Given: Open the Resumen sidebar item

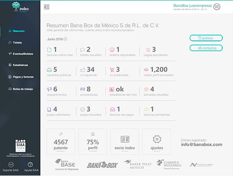Looking at the screenshot, I should click(x=16, y=31).
